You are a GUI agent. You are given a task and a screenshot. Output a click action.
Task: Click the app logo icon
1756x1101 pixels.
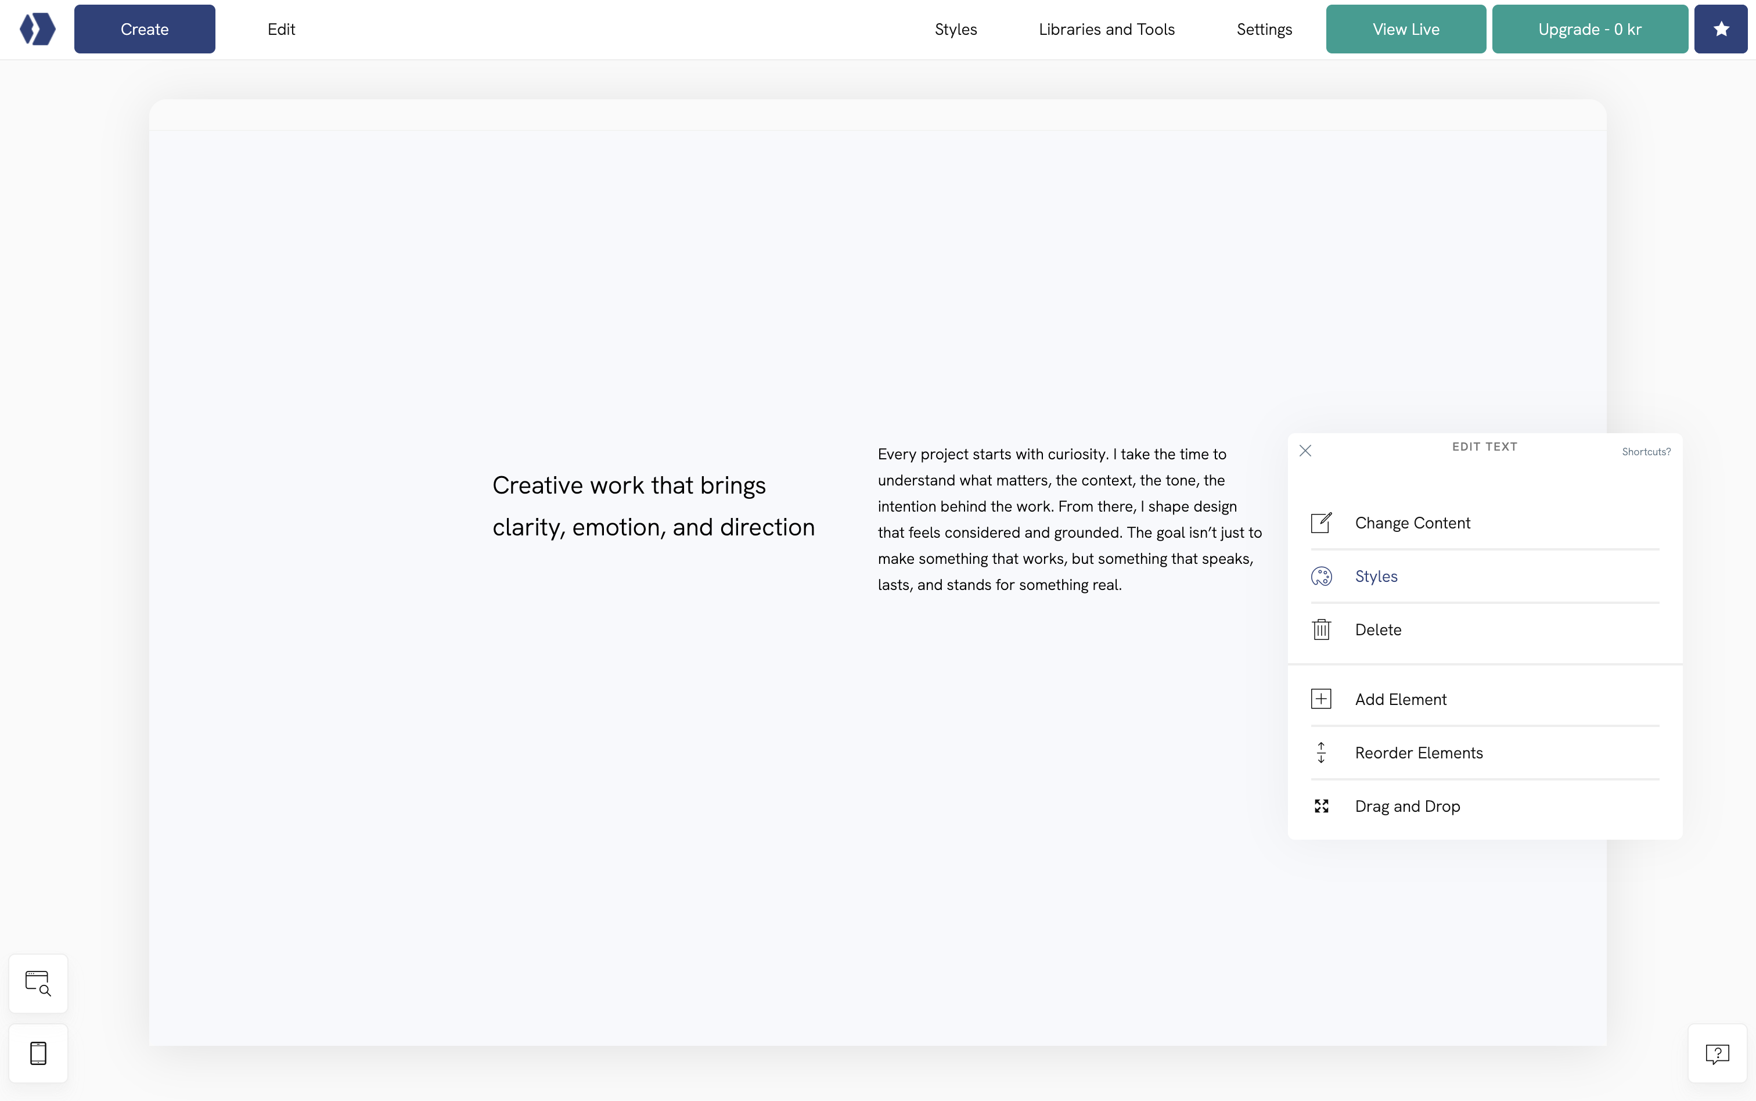click(37, 29)
